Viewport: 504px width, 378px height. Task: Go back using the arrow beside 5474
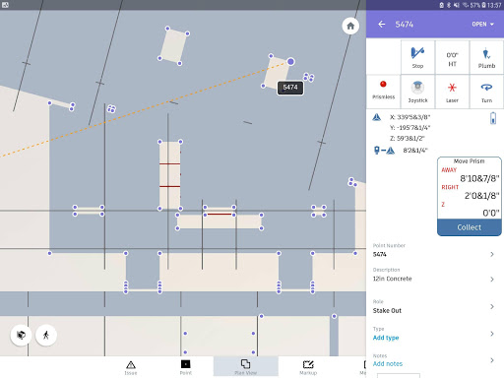(381, 25)
